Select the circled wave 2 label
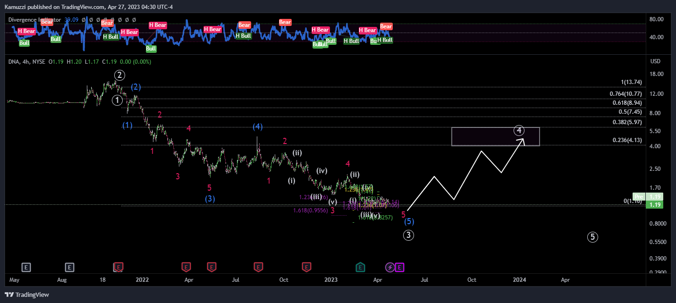Viewport: 676px width, 303px height. 120,75
